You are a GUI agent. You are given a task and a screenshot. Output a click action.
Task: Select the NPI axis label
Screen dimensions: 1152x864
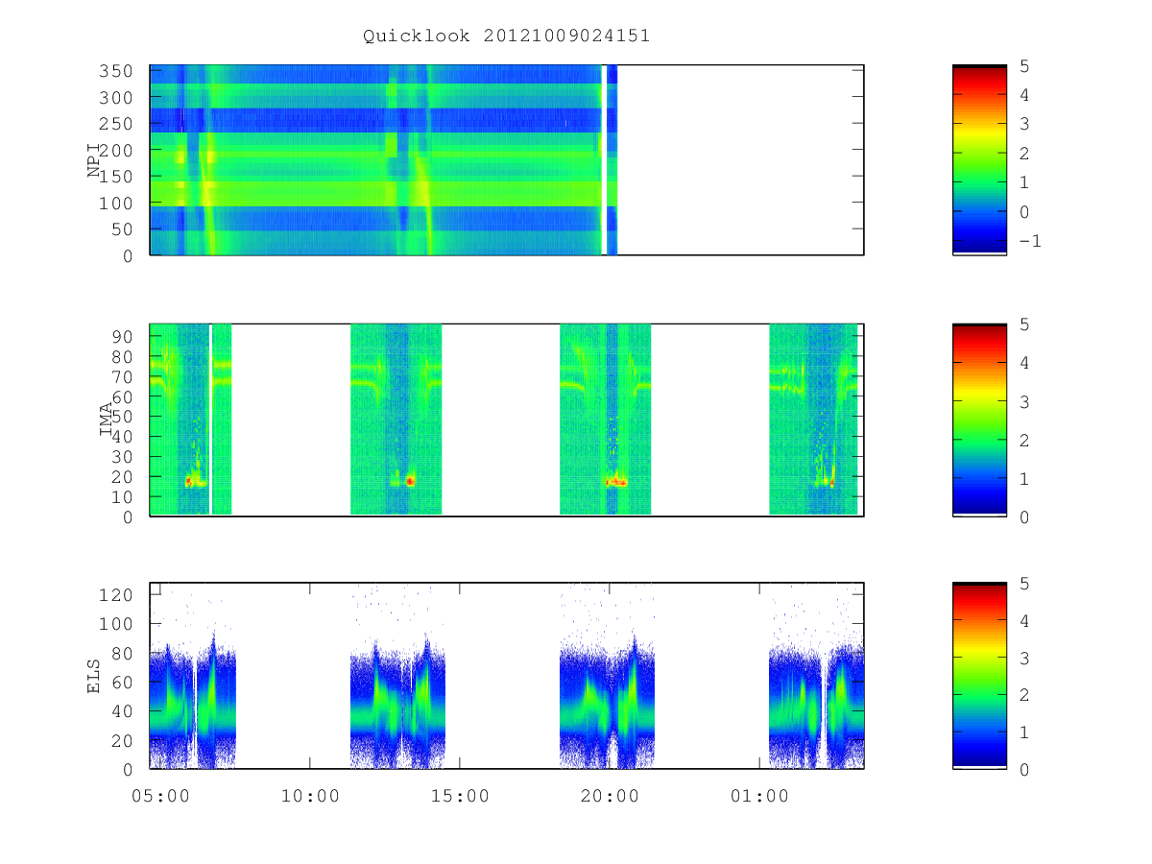tap(94, 160)
